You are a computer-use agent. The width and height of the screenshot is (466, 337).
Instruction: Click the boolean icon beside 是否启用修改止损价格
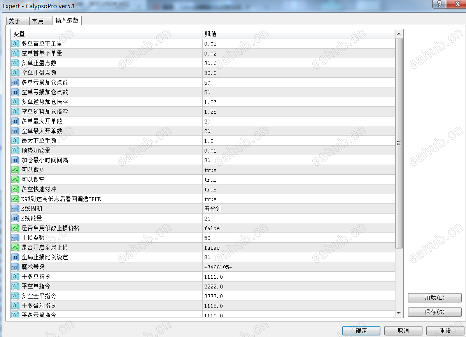pos(15,228)
